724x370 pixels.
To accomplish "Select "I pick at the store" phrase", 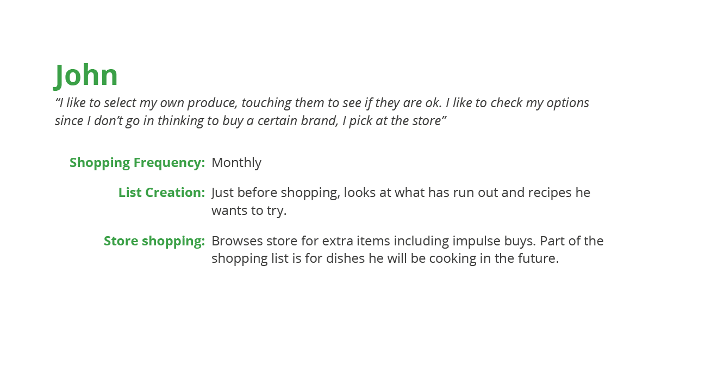I will pos(394,121).
